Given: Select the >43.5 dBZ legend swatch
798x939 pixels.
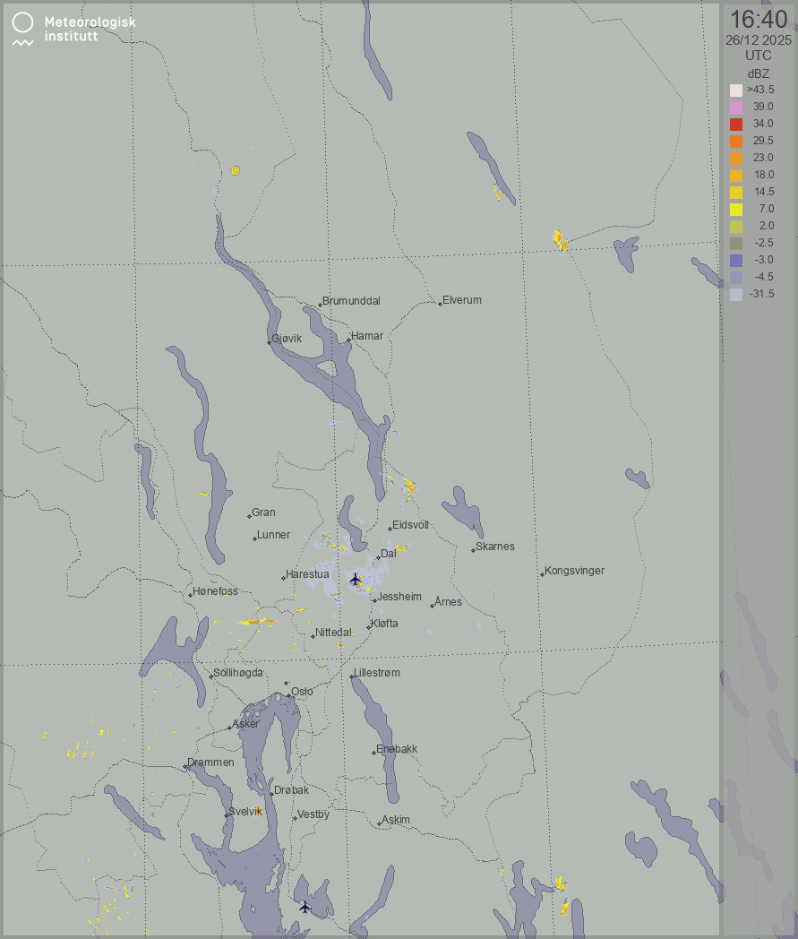Looking at the screenshot, I should click(736, 90).
